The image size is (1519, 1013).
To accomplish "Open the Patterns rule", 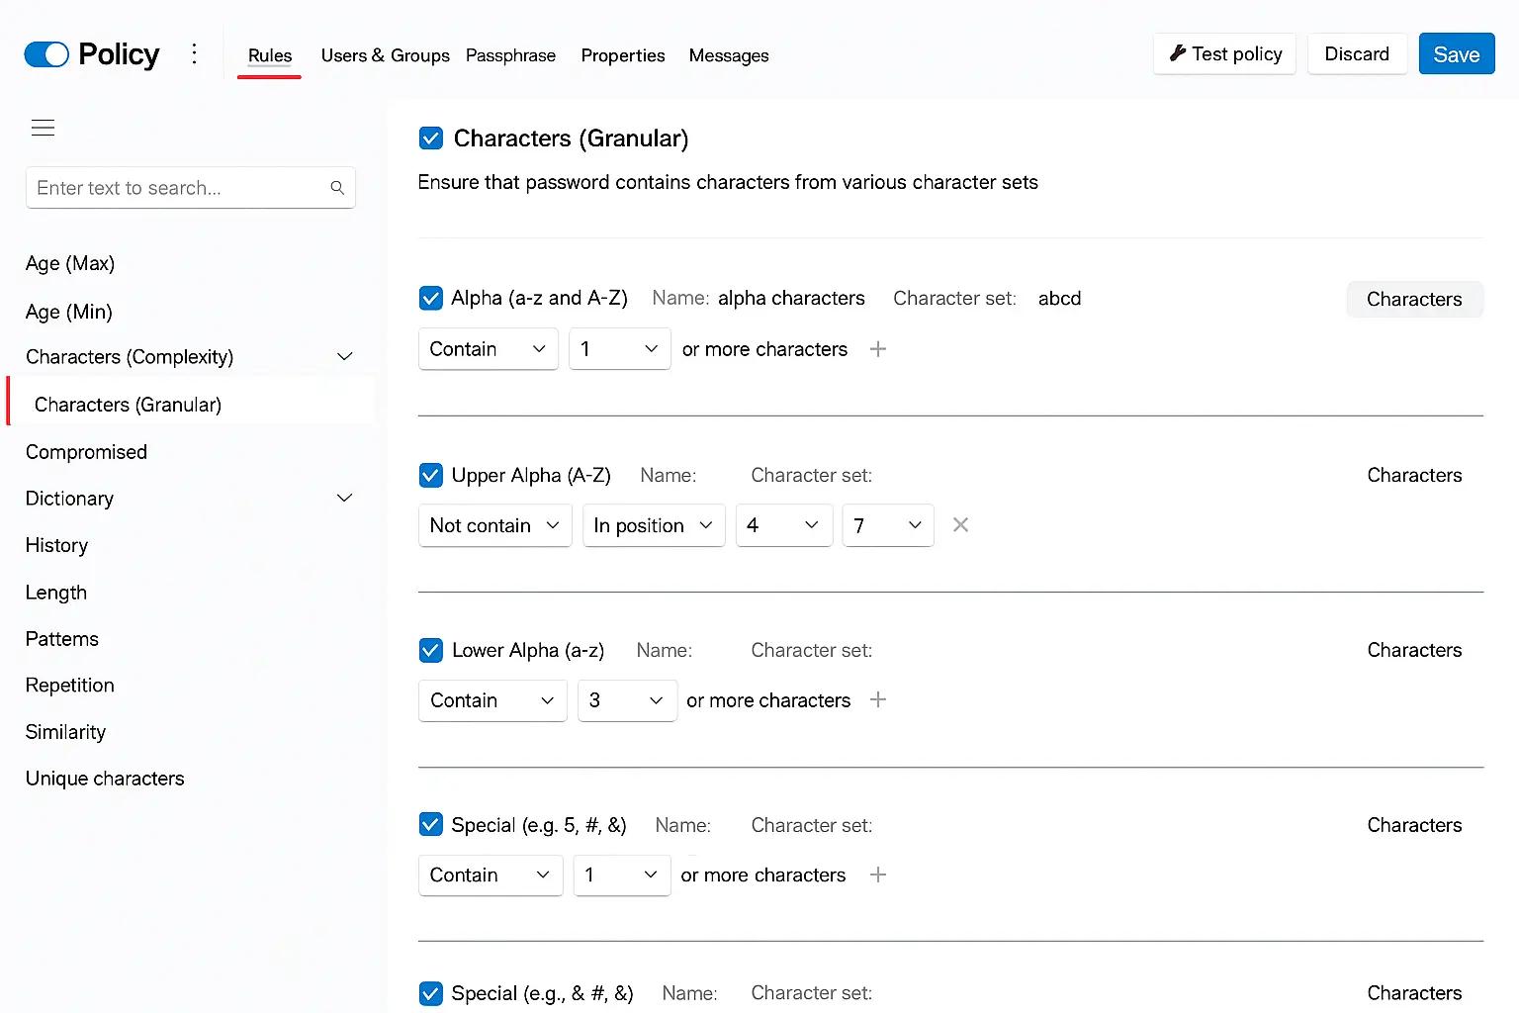I will [x=62, y=639].
